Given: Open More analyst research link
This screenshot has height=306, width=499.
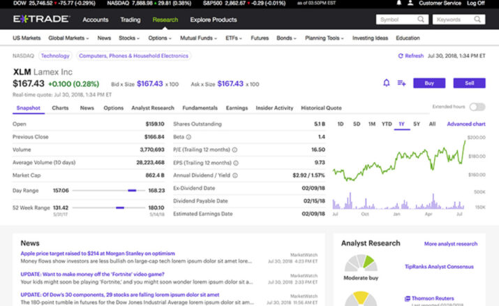Looking at the screenshot, I should pyautogui.click(x=451, y=244).
